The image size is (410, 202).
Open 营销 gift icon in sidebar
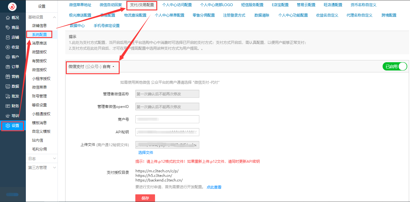tap(8, 76)
